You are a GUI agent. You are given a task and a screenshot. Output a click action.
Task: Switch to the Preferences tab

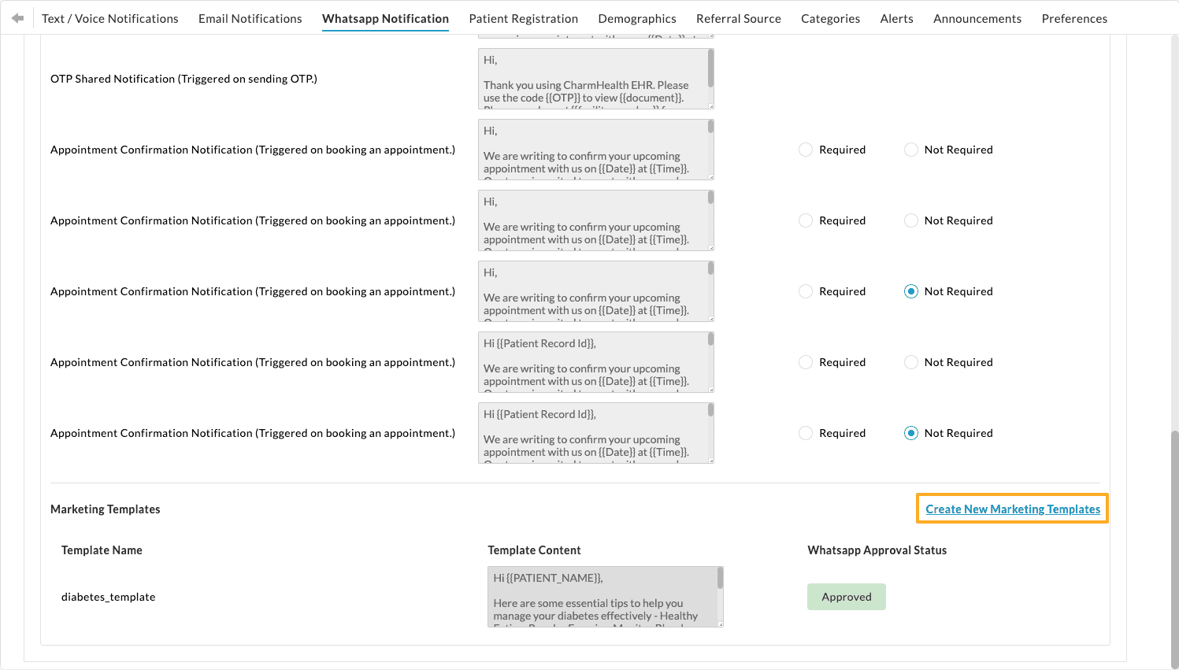tap(1074, 18)
